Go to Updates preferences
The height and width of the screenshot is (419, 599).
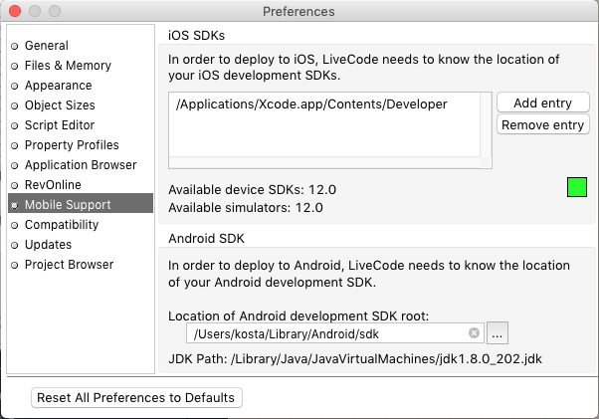click(x=48, y=245)
